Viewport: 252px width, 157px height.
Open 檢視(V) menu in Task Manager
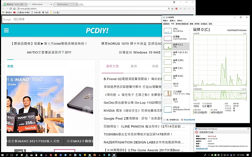coord(180,21)
